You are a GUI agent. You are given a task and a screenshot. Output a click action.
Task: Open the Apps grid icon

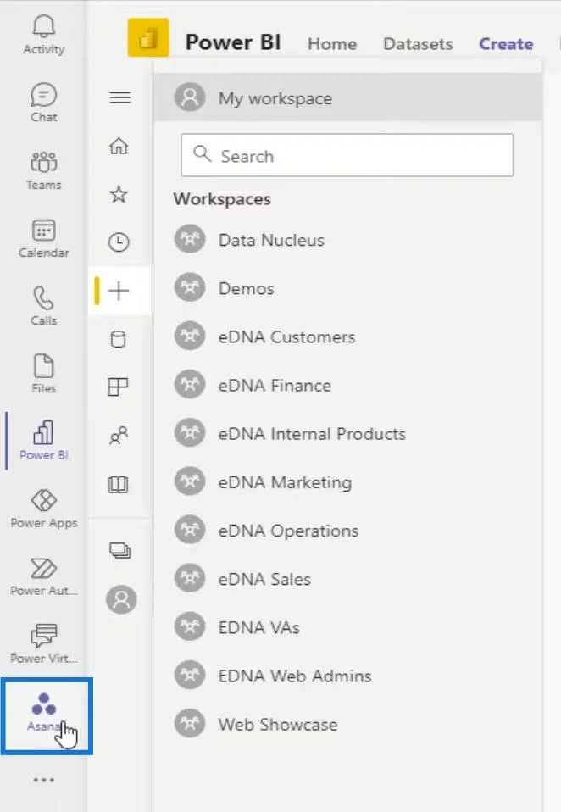pyautogui.click(x=118, y=387)
